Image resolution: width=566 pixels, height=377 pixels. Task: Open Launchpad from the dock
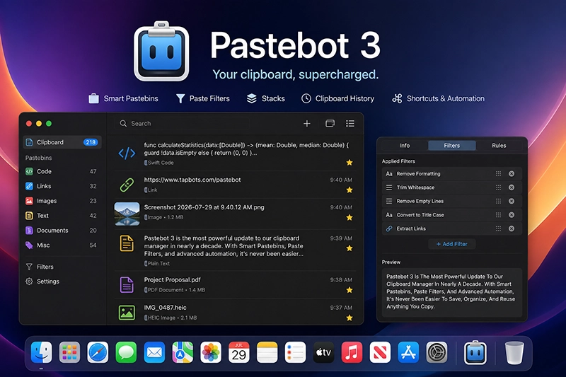pyautogui.click(x=69, y=352)
